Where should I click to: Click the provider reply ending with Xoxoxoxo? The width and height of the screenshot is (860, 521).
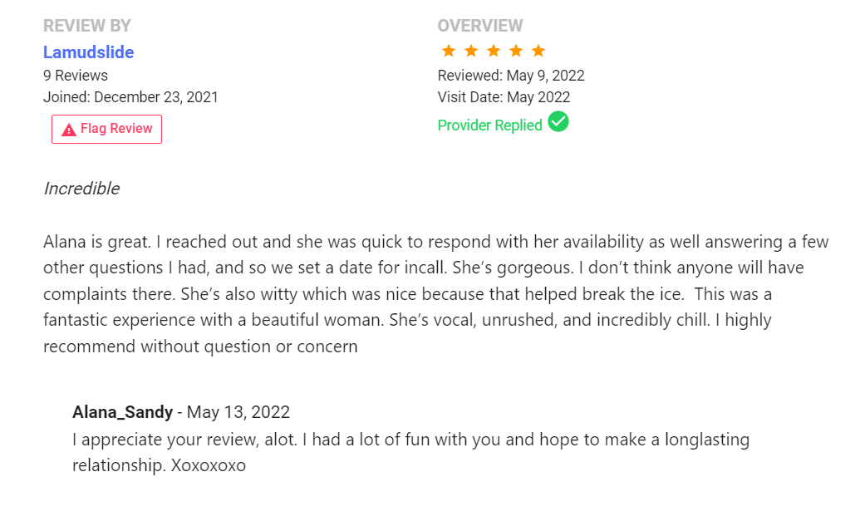click(x=410, y=452)
